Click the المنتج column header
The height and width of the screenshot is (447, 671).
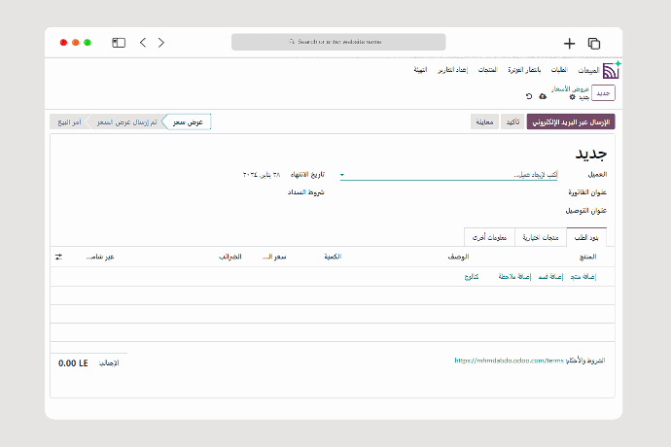(x=587, y=257)
